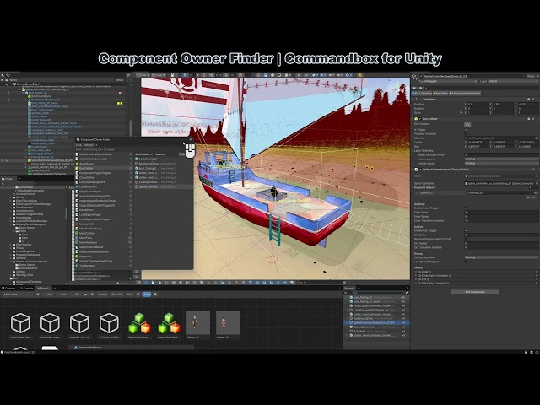This screenshot has width=540, height=405.
Task: Toggle Enable Enter Trigger checkbox
Action: tap(467, 208)
